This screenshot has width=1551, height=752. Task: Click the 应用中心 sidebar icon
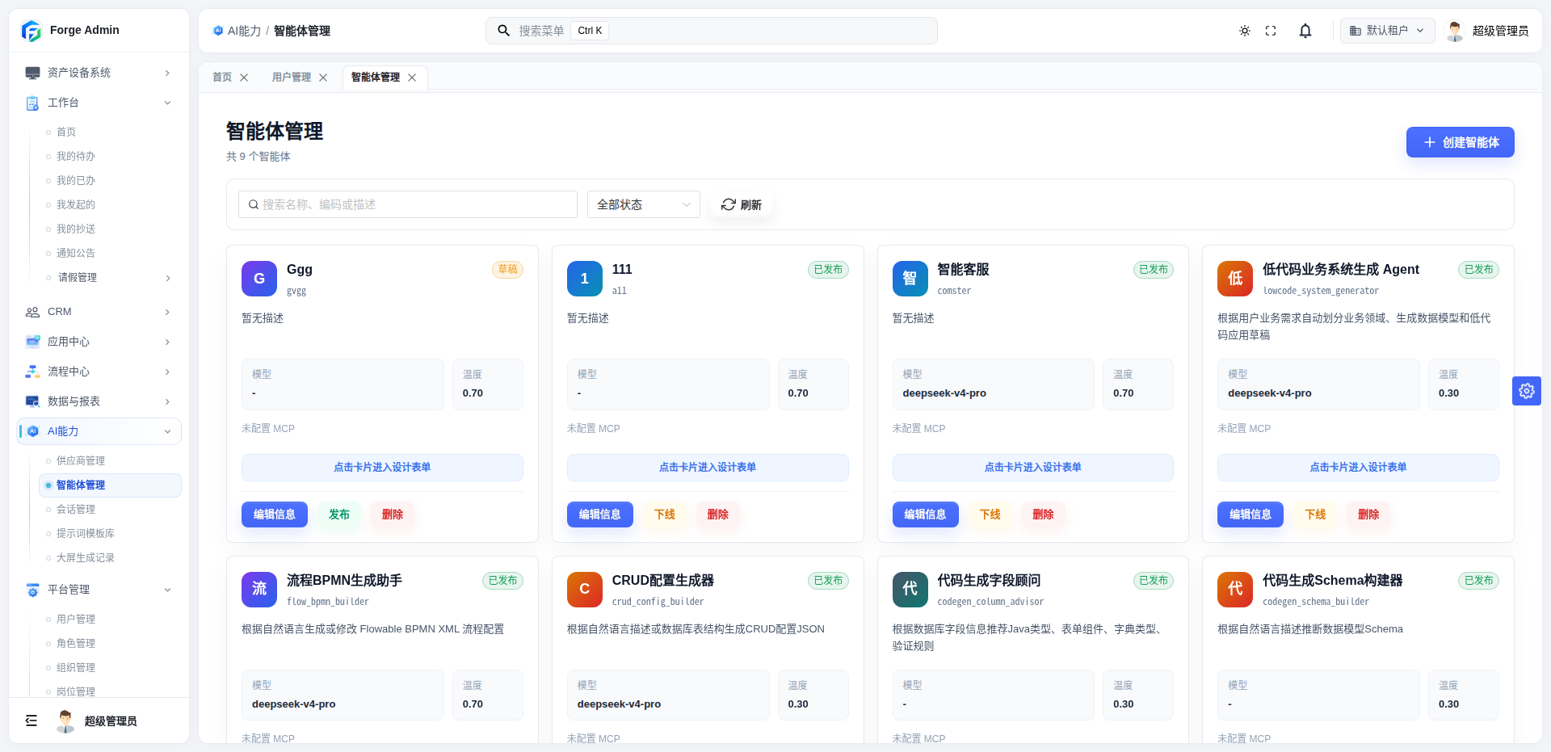32,342
